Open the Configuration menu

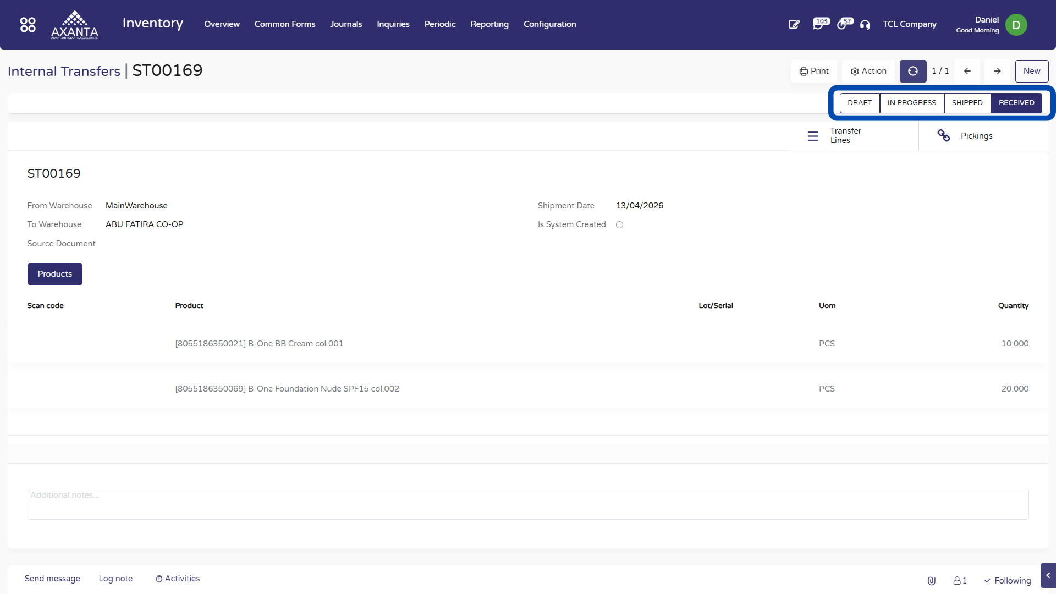(549, 24)
